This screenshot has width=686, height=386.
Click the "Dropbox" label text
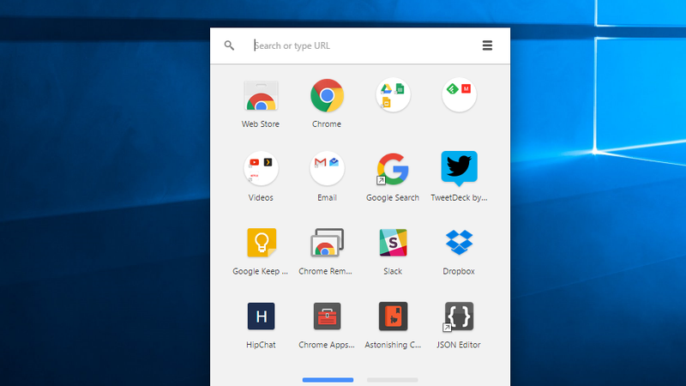coord(459,271)
